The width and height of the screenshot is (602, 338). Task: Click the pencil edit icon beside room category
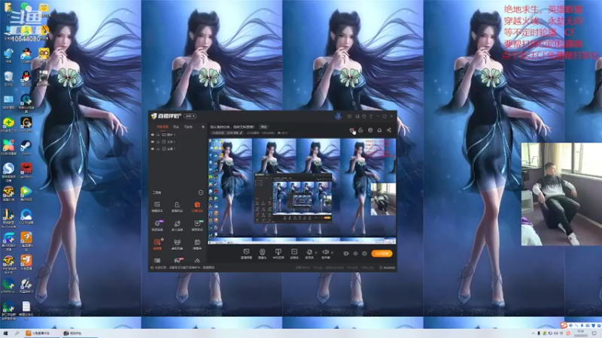241,133
